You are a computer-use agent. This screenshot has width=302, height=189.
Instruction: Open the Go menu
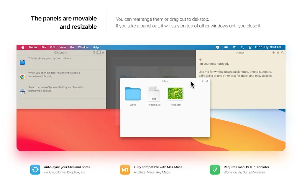72,47
